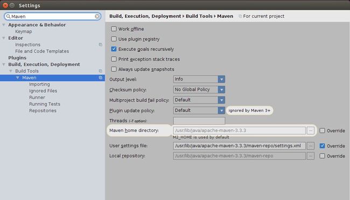Click the Threads input field
Screen dimensions: 350x200
199,121
